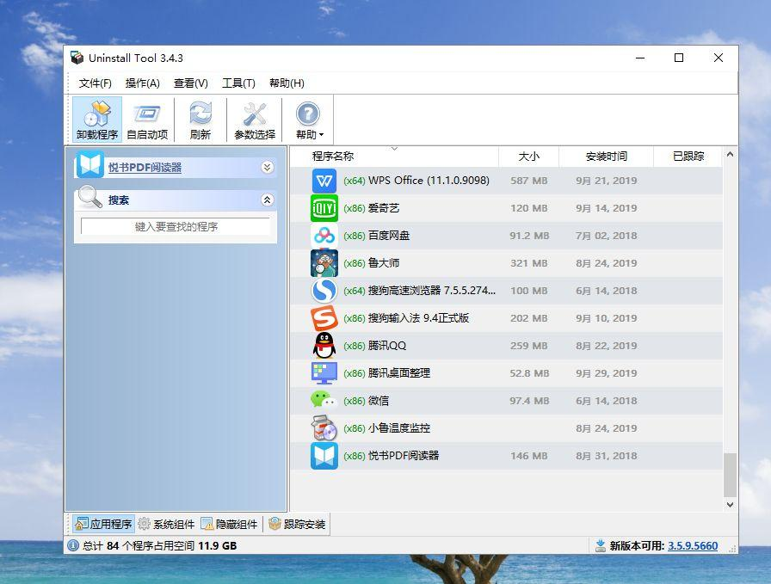Click the 鲁大师 program icon
The width and height of the screenshot is (771, 584).
pyautogui.click(x=324, y=263)
